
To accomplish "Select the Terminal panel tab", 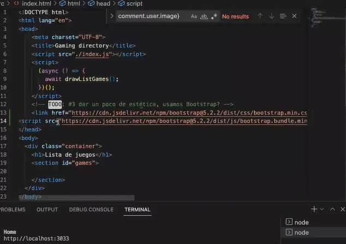I will (x=137, y=210).
